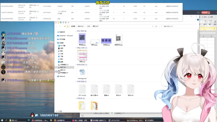Click the red login button in the WPS window
The image size is (217, 122).
pyautogui.click(x=206, y=12)
